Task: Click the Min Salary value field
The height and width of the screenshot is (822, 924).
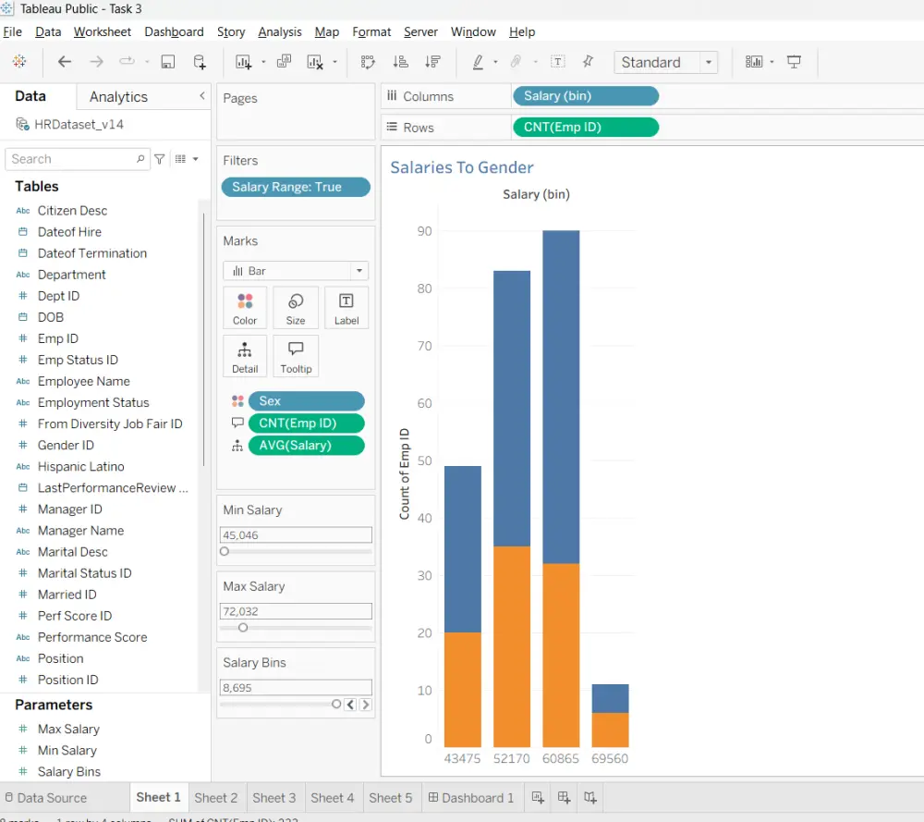Action: click(296, 534)
